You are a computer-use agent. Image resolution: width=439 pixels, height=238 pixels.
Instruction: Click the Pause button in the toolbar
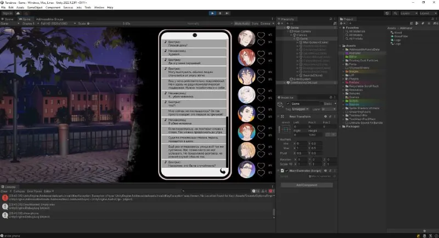tap(220, 13)
